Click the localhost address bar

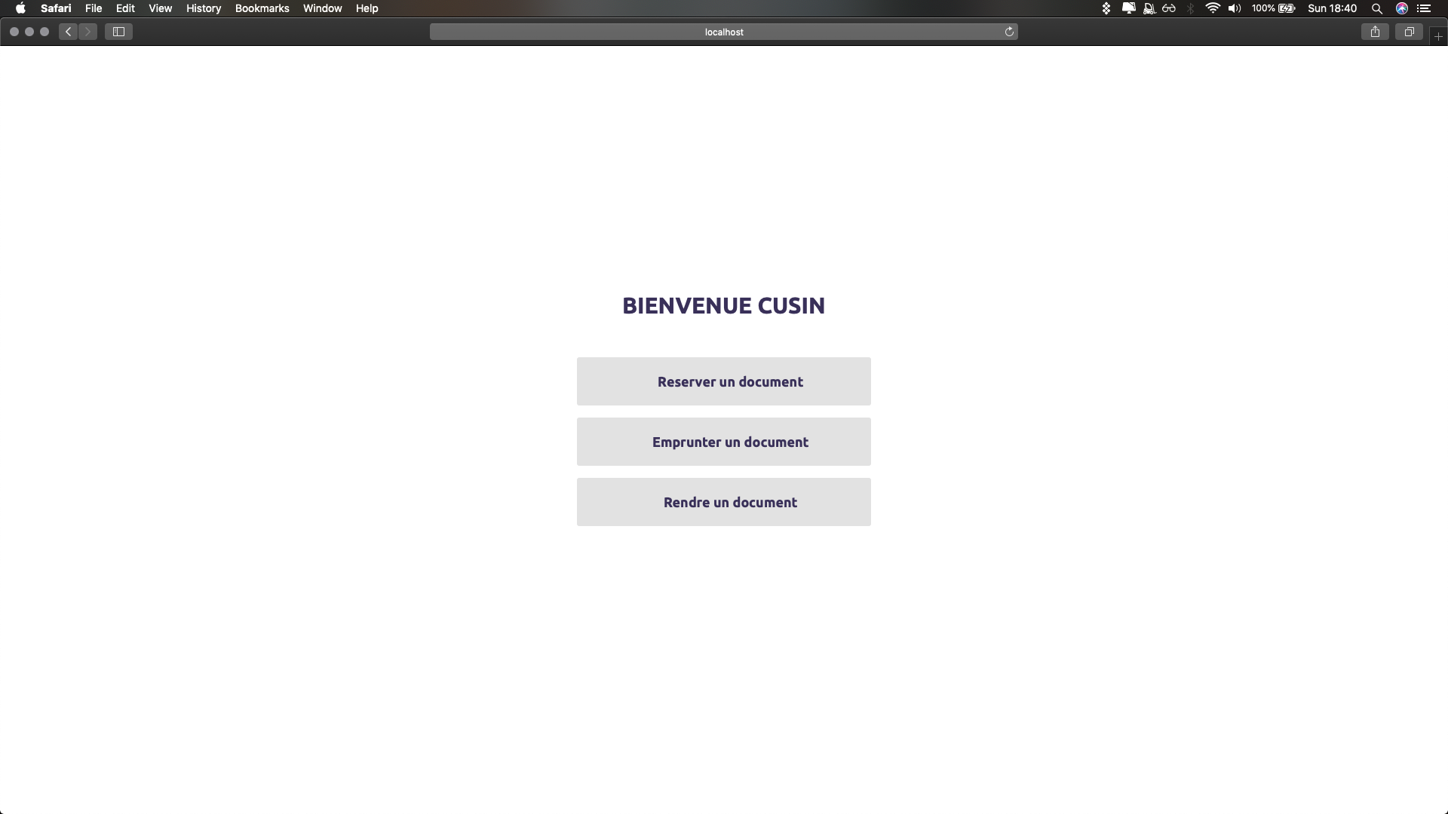click(x=722, y=32)
